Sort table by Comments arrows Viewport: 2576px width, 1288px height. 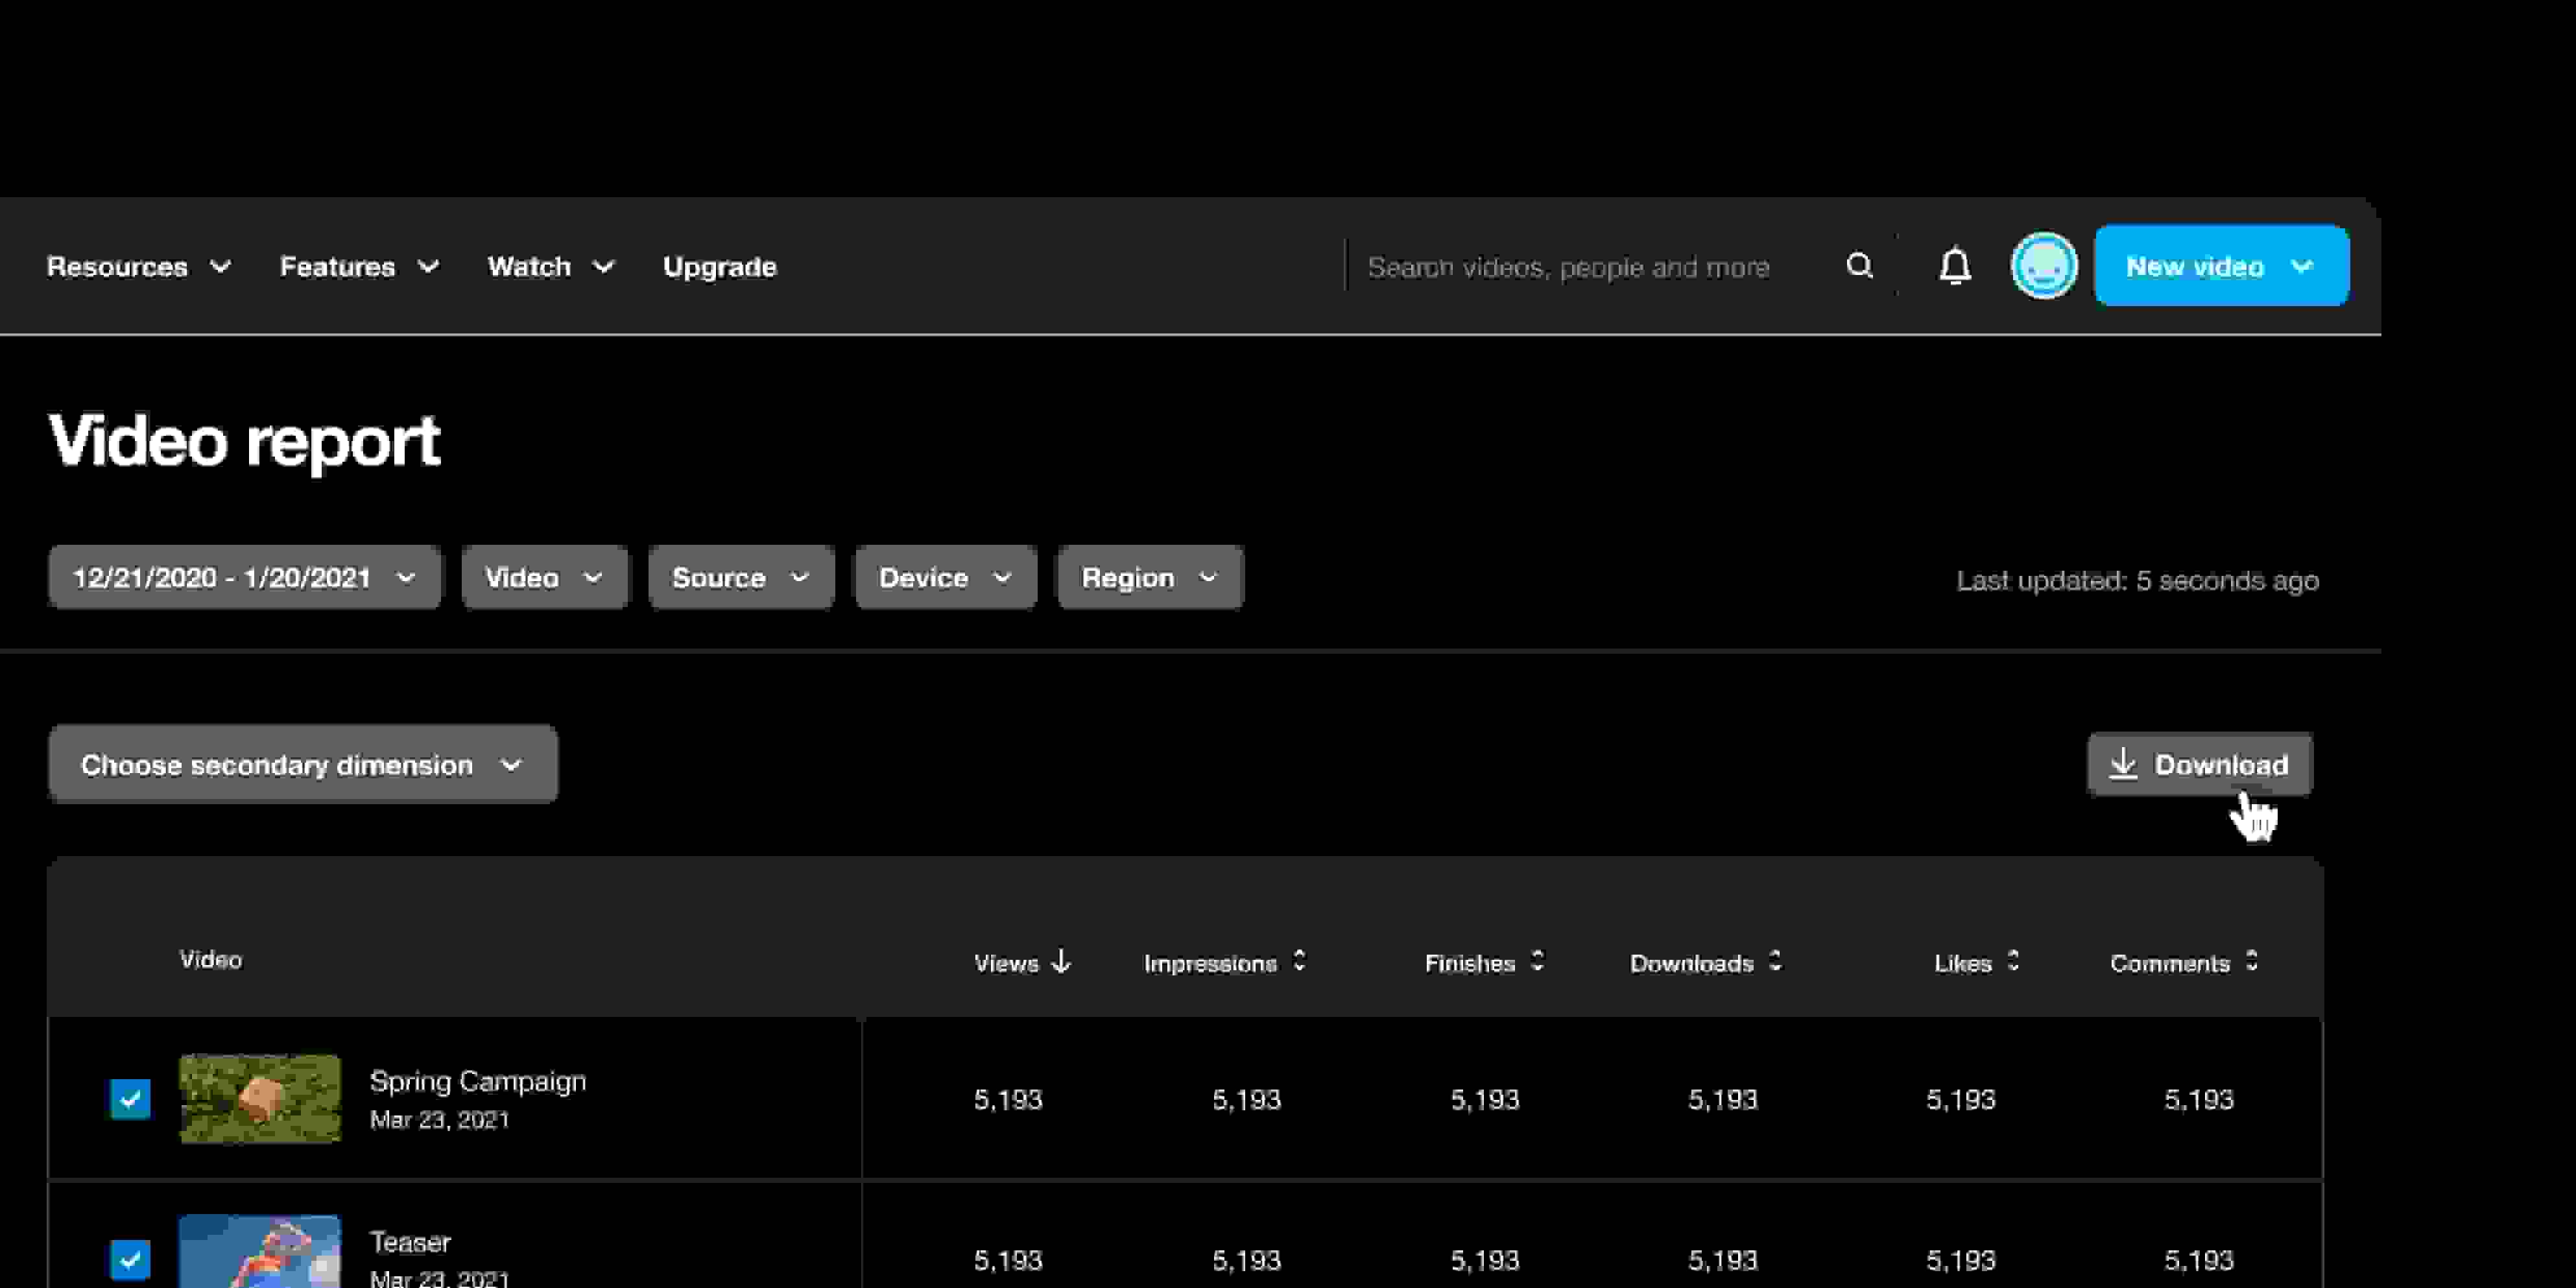point(2251,962)
